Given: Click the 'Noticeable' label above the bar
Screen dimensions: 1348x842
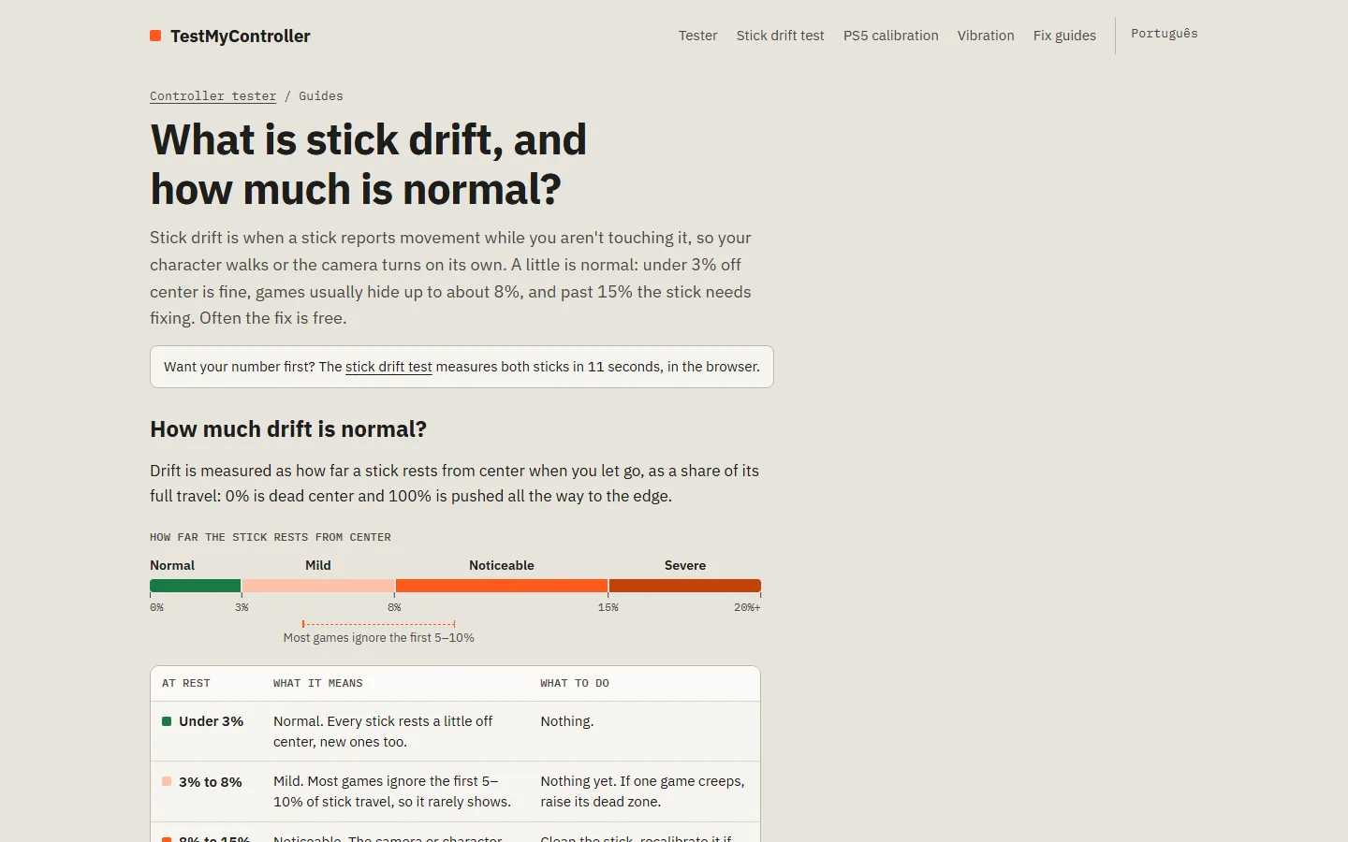Looking at the screenshot, I should (x=502, y=565).
